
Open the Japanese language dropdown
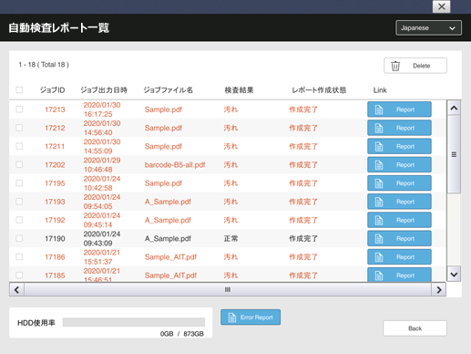pyautogui.click(x=428, y=28)
